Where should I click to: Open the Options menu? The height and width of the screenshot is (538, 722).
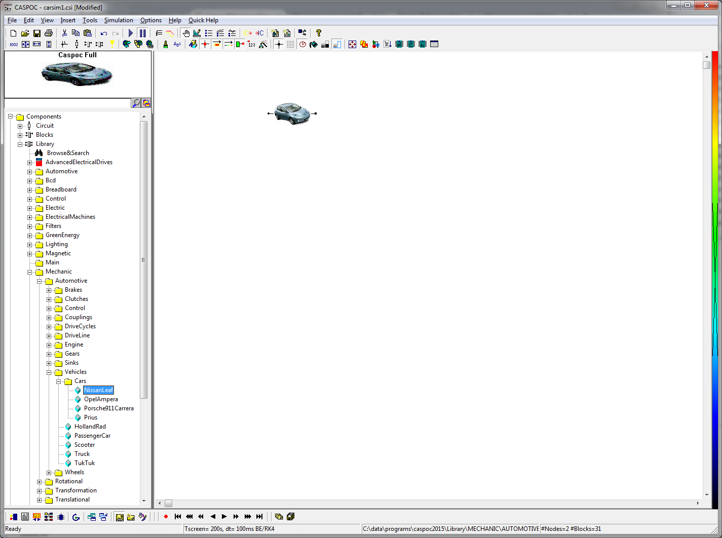click(151, 20)
